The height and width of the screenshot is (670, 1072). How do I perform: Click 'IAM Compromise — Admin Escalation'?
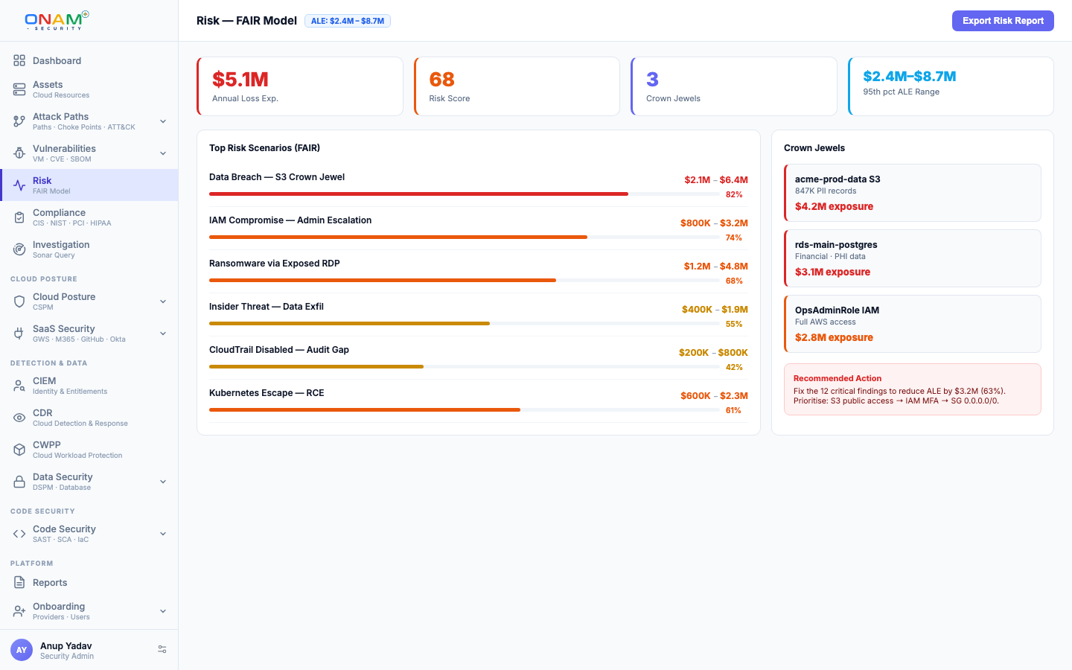[x=290, y=220]
